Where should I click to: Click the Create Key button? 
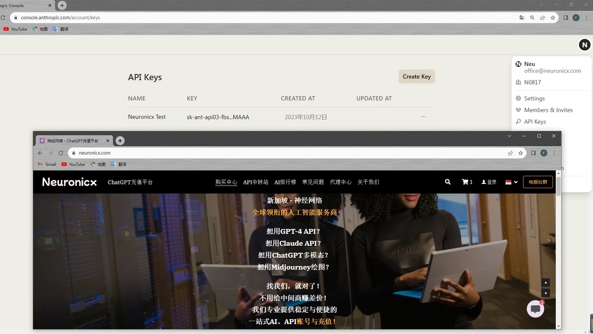(x=416, y=76)
